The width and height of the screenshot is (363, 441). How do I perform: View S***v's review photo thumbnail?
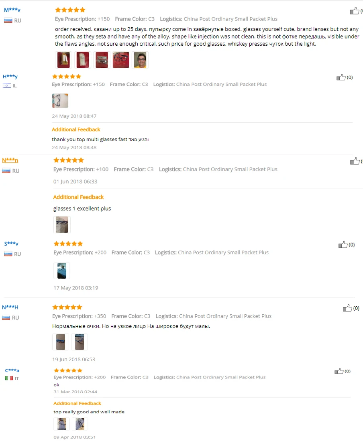coord(62,271)
